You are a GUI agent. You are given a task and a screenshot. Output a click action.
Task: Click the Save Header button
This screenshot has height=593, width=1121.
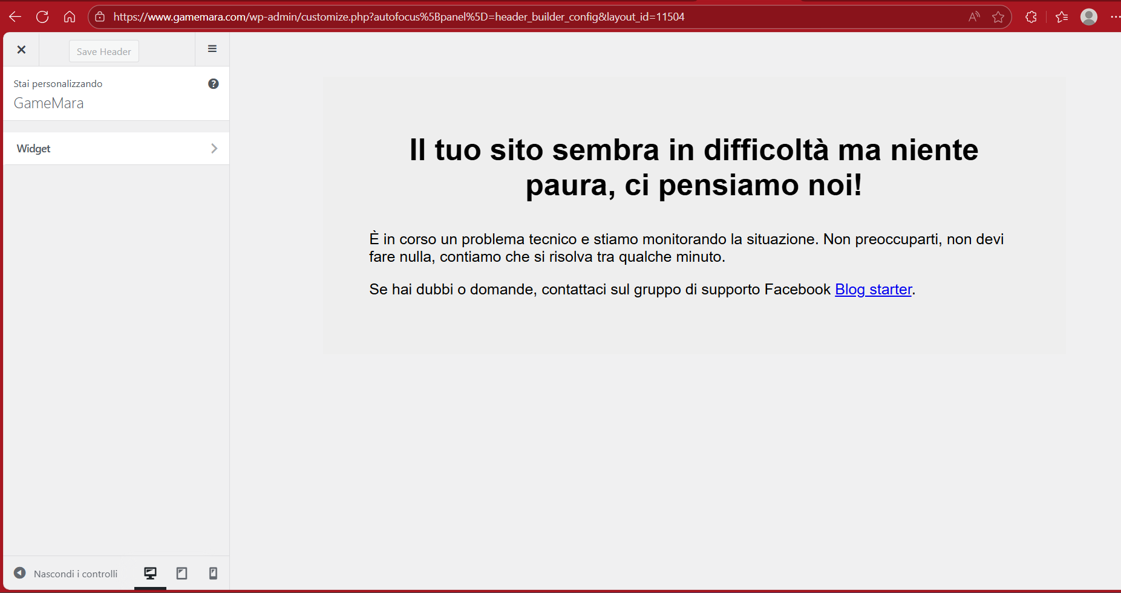click(103, 51)
